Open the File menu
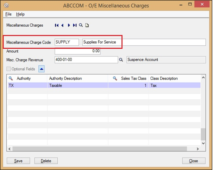 [8, 14]
